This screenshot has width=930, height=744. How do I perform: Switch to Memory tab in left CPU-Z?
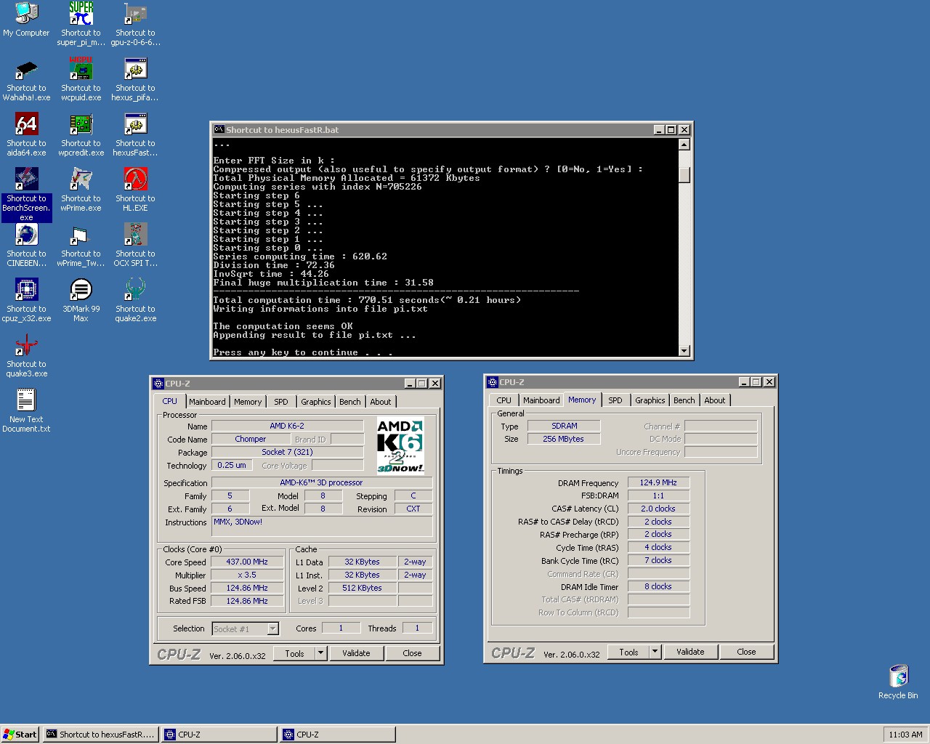[248, 402]
